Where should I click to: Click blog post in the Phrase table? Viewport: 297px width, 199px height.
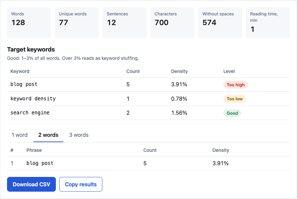pyautogui.click(x=40, y=163)
